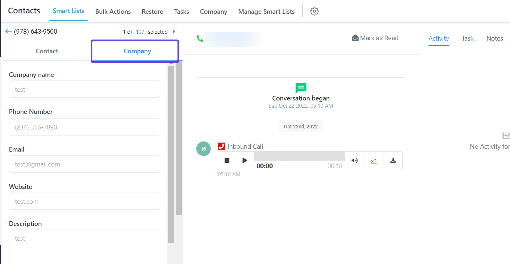This screenshot has height=264, width=510.
Task: Go to next selected contact arrow
Action: (x=174, y=32)
